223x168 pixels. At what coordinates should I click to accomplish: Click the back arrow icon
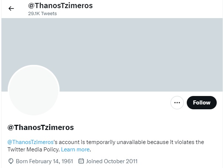click(11, 8)
